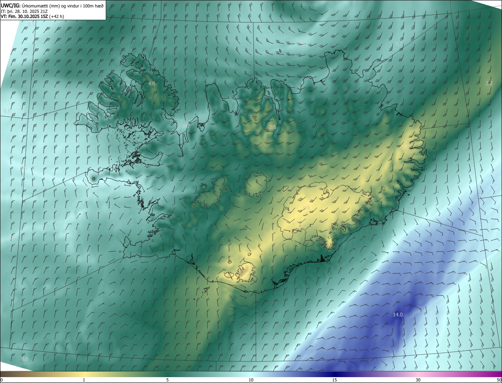Click the '15' tick label on the color scale

pyautogui.click(x=335, y=380)
